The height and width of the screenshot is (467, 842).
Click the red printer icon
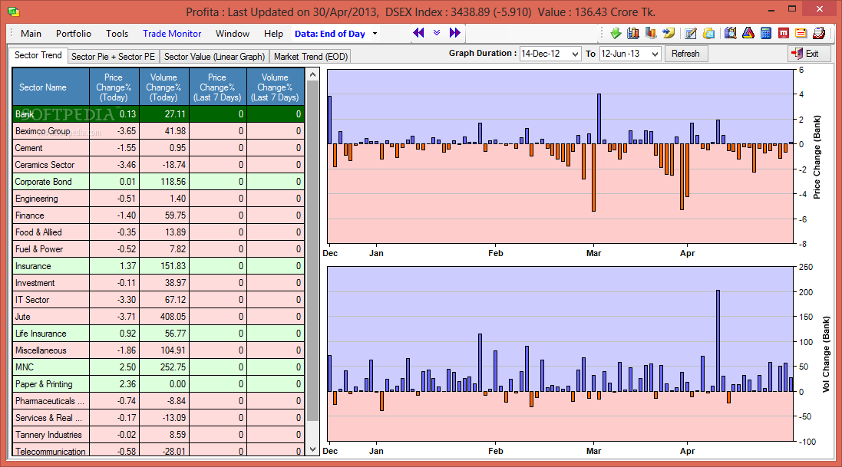coord(819,33)
